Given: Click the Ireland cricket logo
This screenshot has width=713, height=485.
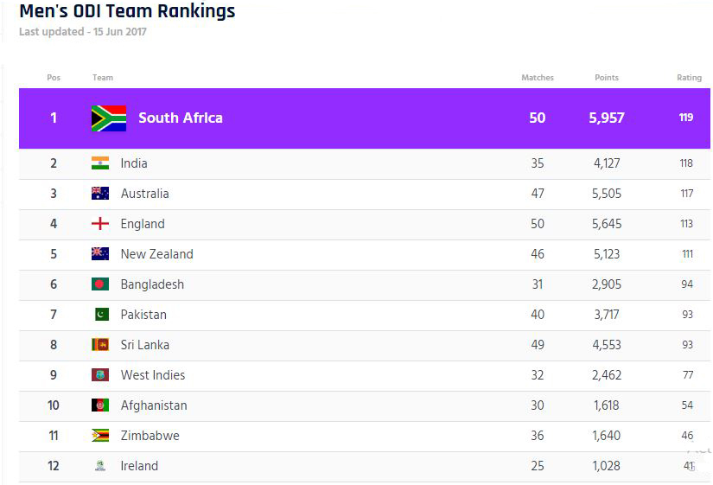Looking at the screenshot, I should pos(100,466).
